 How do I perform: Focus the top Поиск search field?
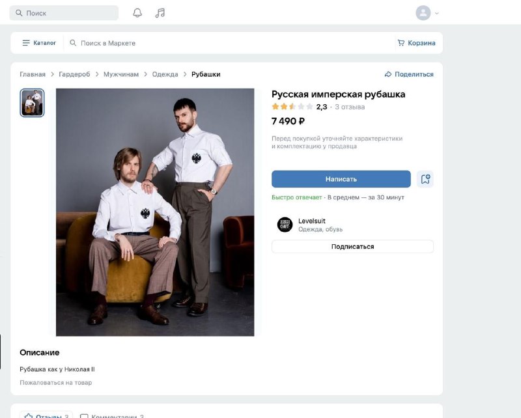click(64, 13)
